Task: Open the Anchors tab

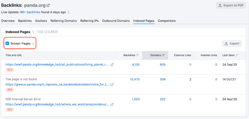Action: [41, 21]
